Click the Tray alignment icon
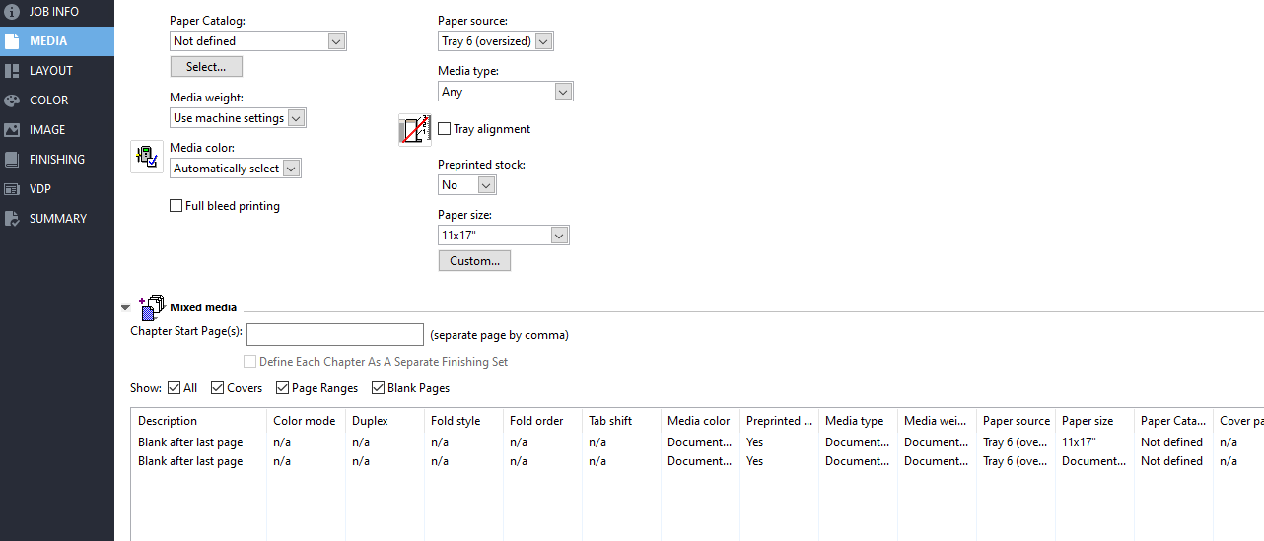The image size is (1264, 541). click(415, 129)
